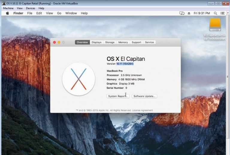Open the Window menu
The image size is (230, 155).
pyautogui.click(x=71, y=13)
